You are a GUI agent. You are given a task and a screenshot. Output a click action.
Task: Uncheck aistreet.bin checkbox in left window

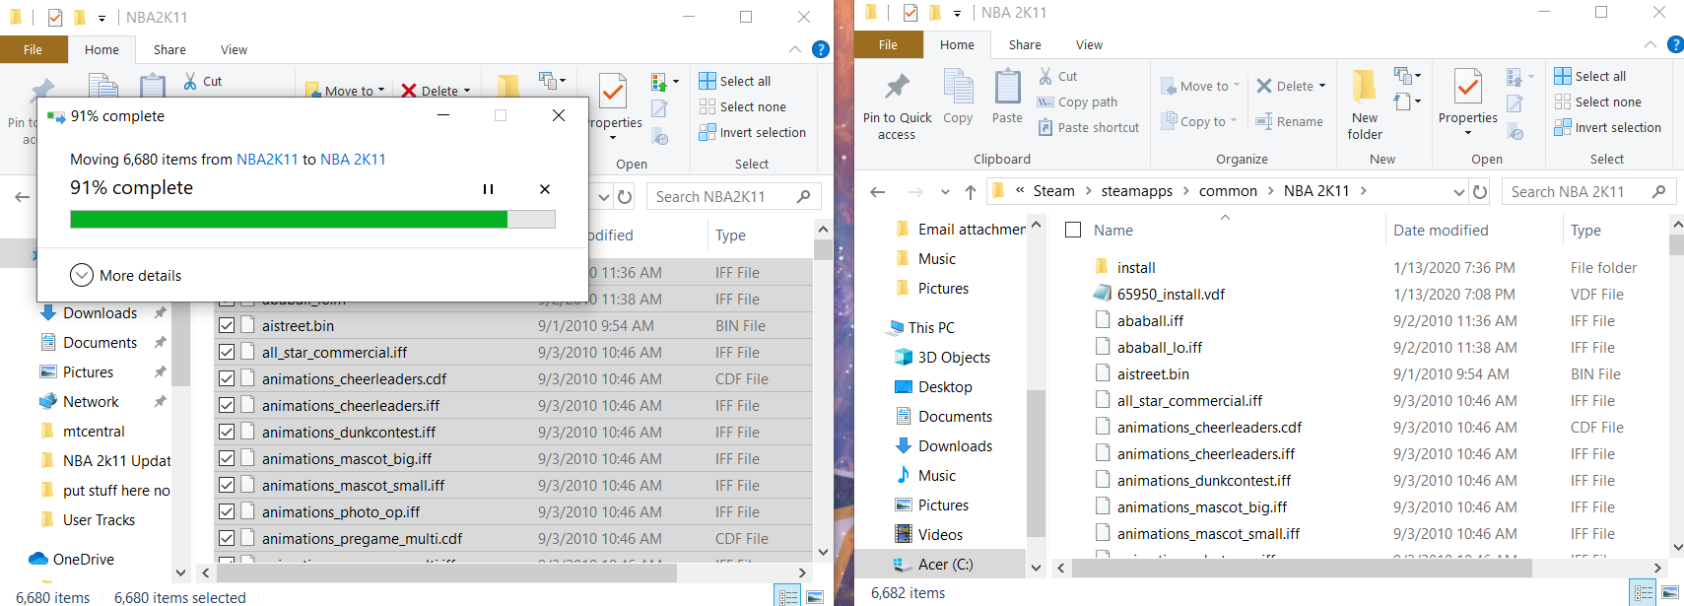point(227,325)
